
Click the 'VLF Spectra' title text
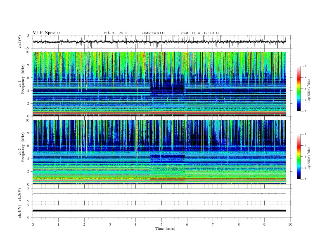pyautogui.click(x=47, y=33)
